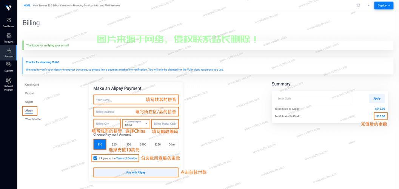399x189 pixels.
Task: Choose the $25 payment amount
Action: coord(114,144)
